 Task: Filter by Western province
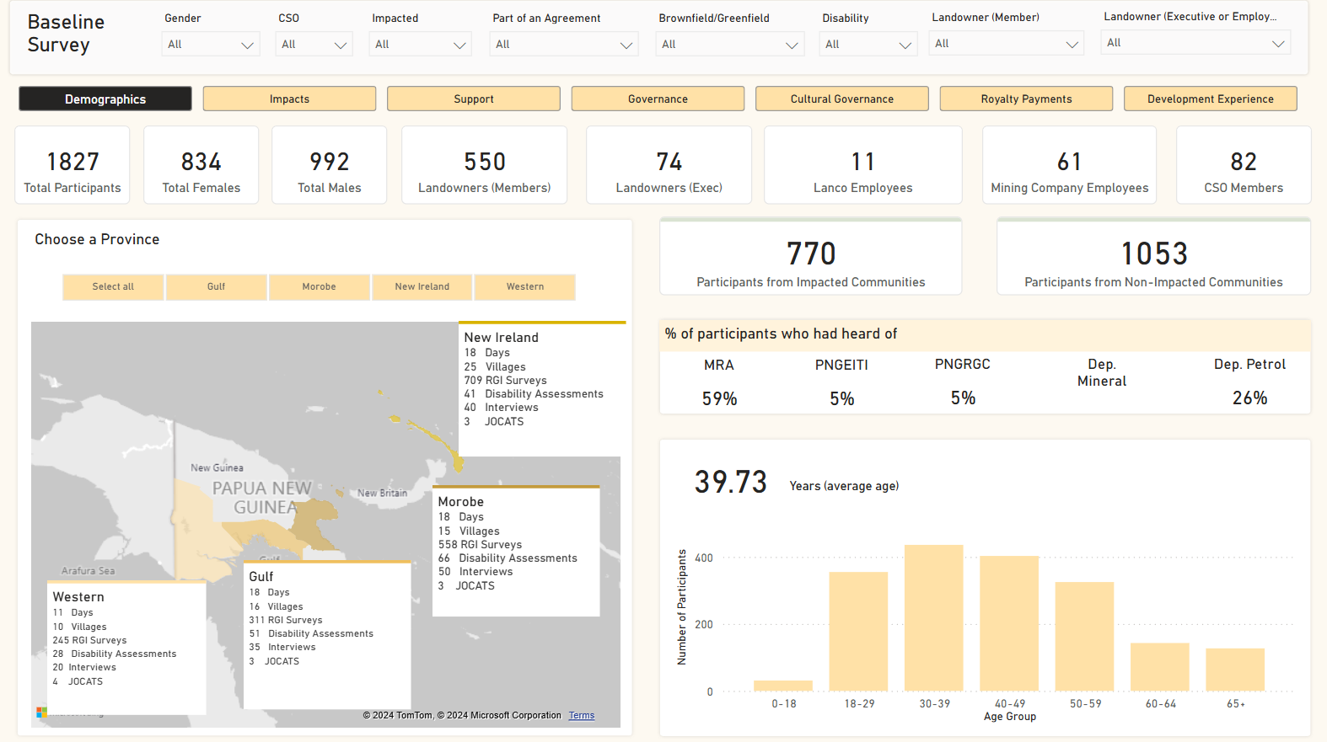[x=525, y=287]
